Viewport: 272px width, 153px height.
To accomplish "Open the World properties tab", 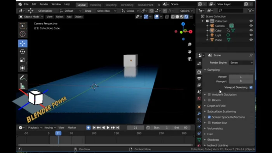I will (199, 98).
